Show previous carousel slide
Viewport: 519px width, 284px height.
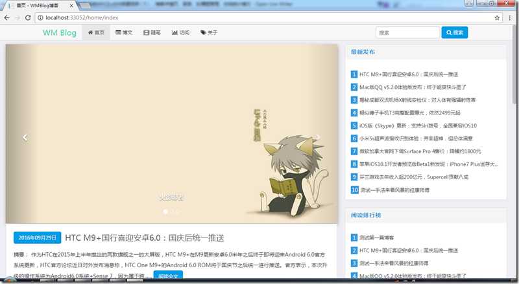[x=25, y=137]
